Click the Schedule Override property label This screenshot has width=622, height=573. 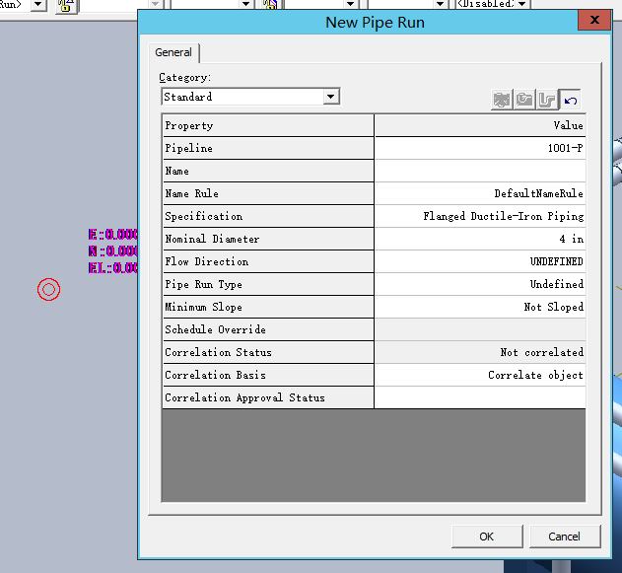(x=268, y=329)
